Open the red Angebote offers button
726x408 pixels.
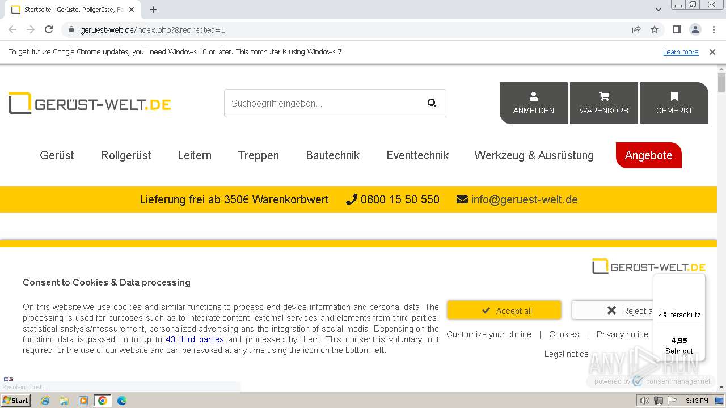(649, 155)
